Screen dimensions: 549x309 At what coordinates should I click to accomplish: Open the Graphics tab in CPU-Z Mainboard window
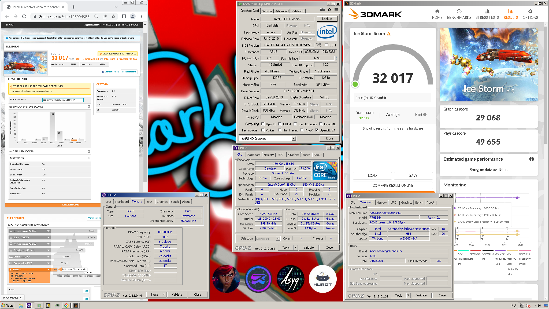click(406, 203)
